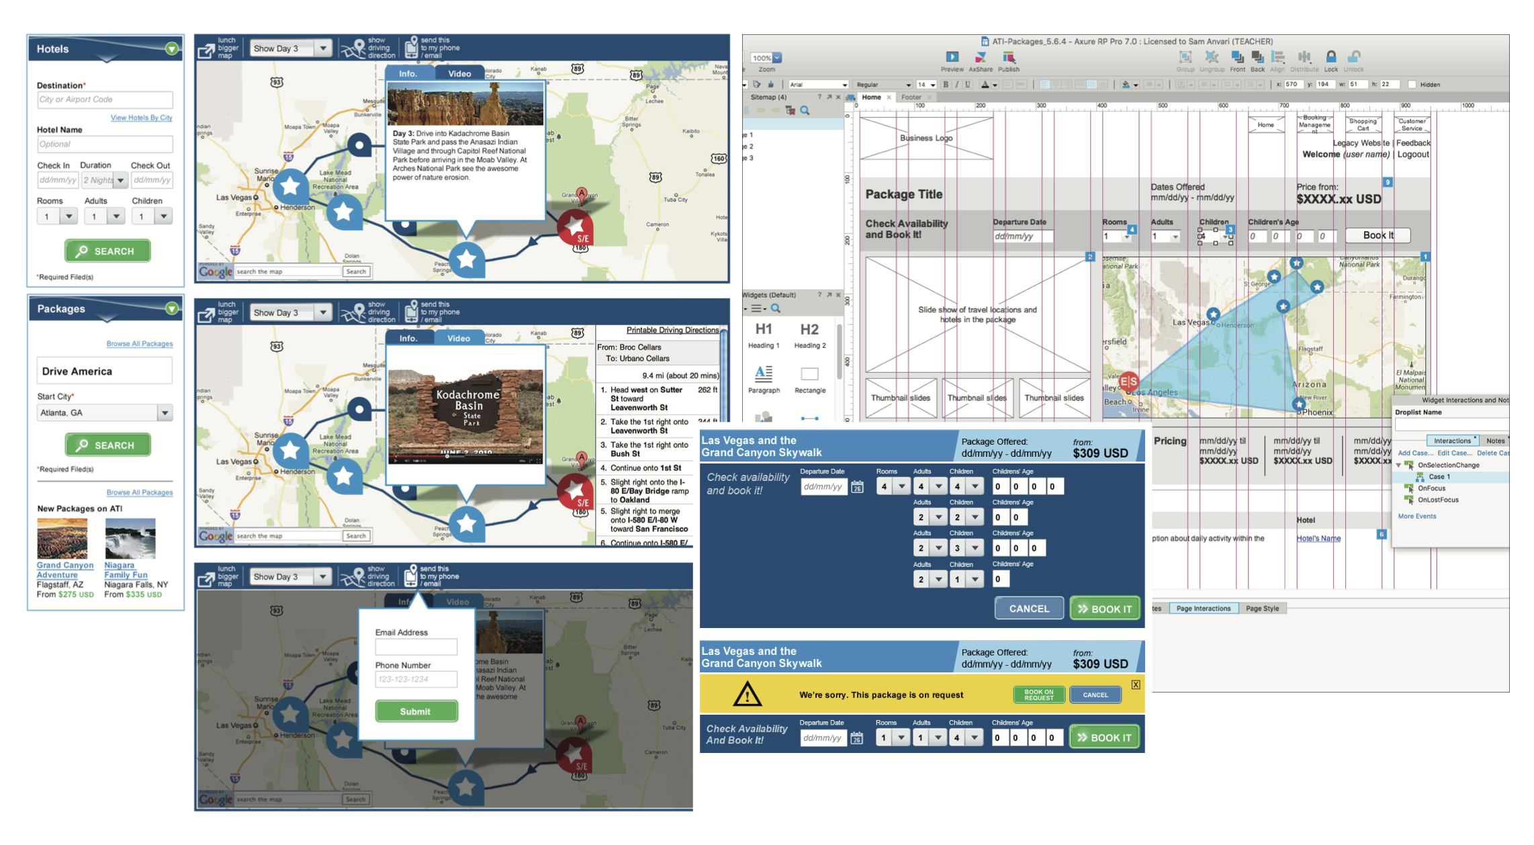The width and height of the screenshot is (1534, 845).
Task: Open the Notes tab in widget panel
Action: 1495,441
